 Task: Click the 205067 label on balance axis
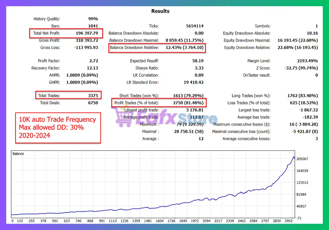coord(302,159)
